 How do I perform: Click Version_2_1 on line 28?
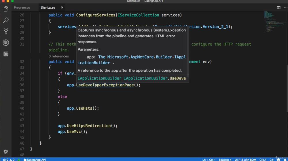pos(215,27)
